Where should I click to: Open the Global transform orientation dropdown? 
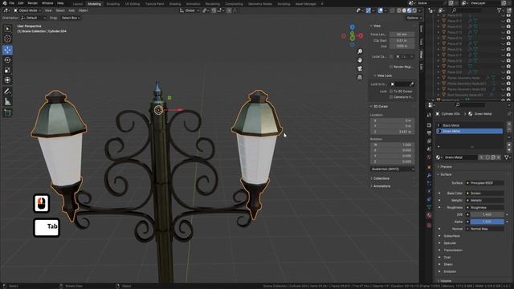point(190,10)
